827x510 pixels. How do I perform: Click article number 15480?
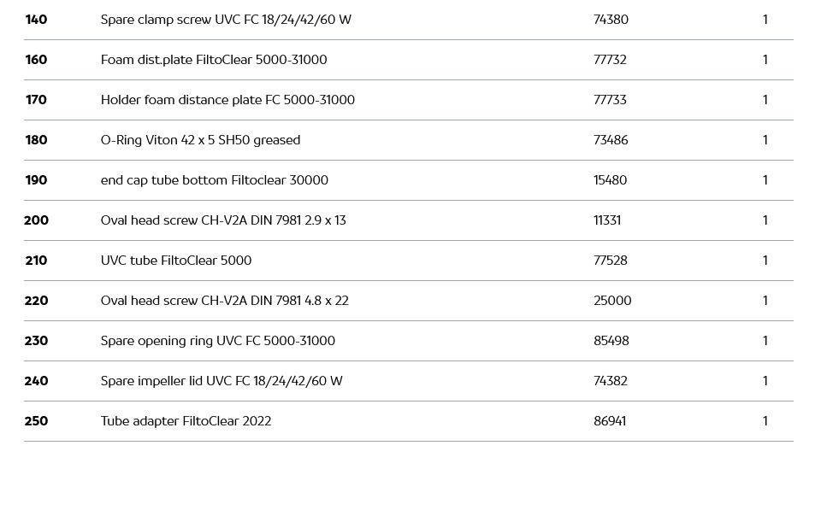pos(610,180)
